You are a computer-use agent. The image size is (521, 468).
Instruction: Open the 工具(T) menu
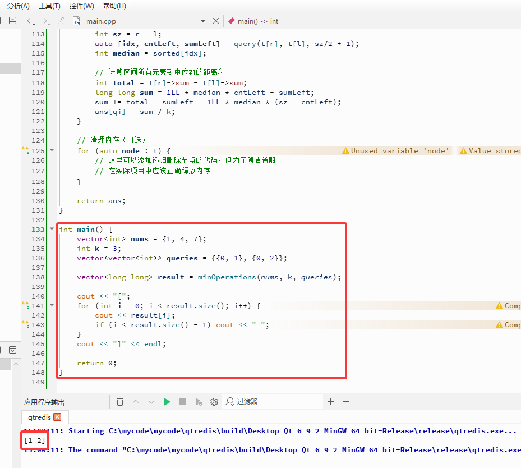click(49, 6)
